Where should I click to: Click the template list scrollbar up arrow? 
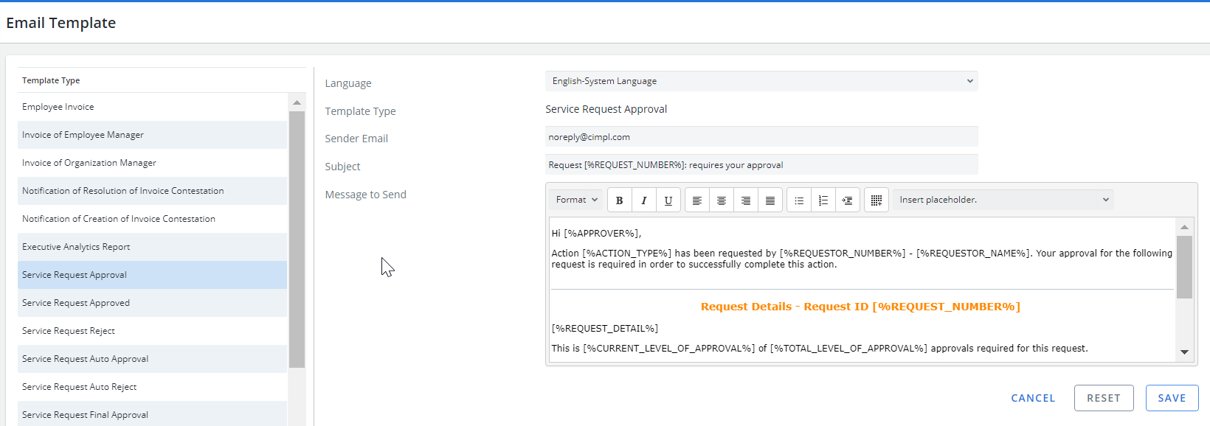click(297, 102)
